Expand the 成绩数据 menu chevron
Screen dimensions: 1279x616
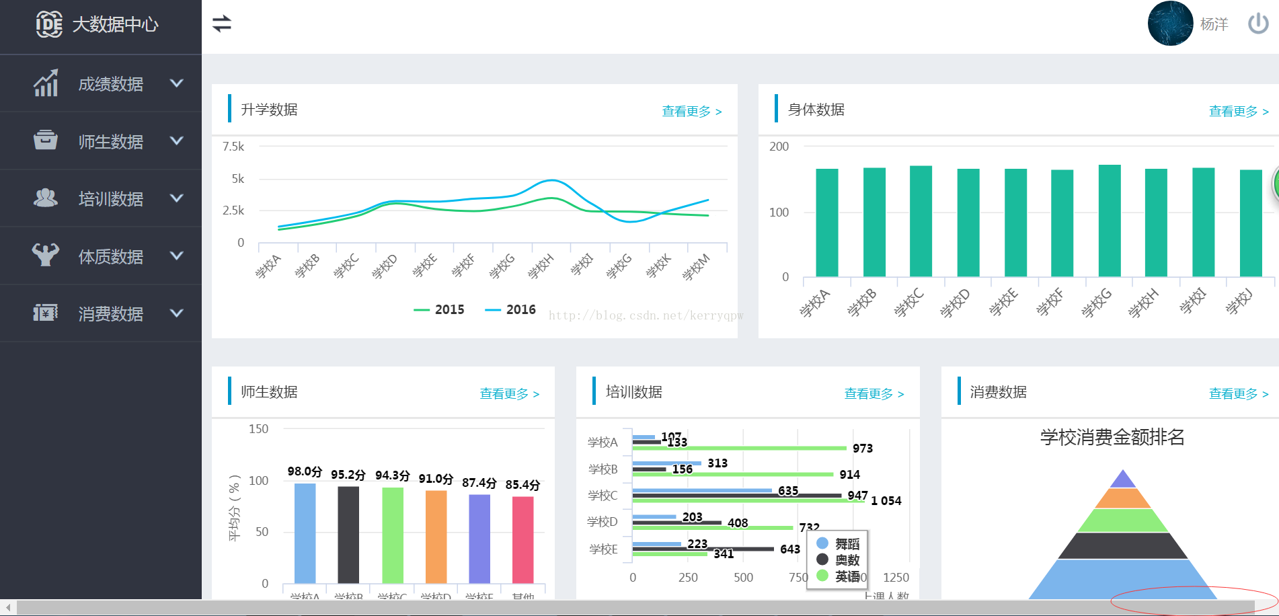tap(177, 83)
